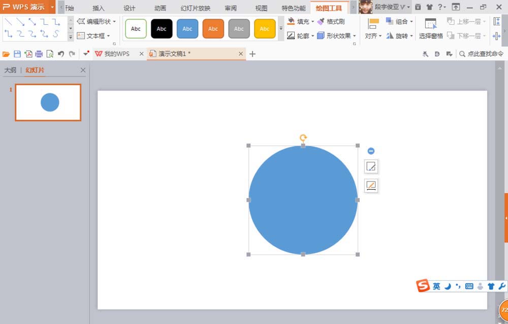Collapse the minus button beside the circle

click(x=371, y=151)
